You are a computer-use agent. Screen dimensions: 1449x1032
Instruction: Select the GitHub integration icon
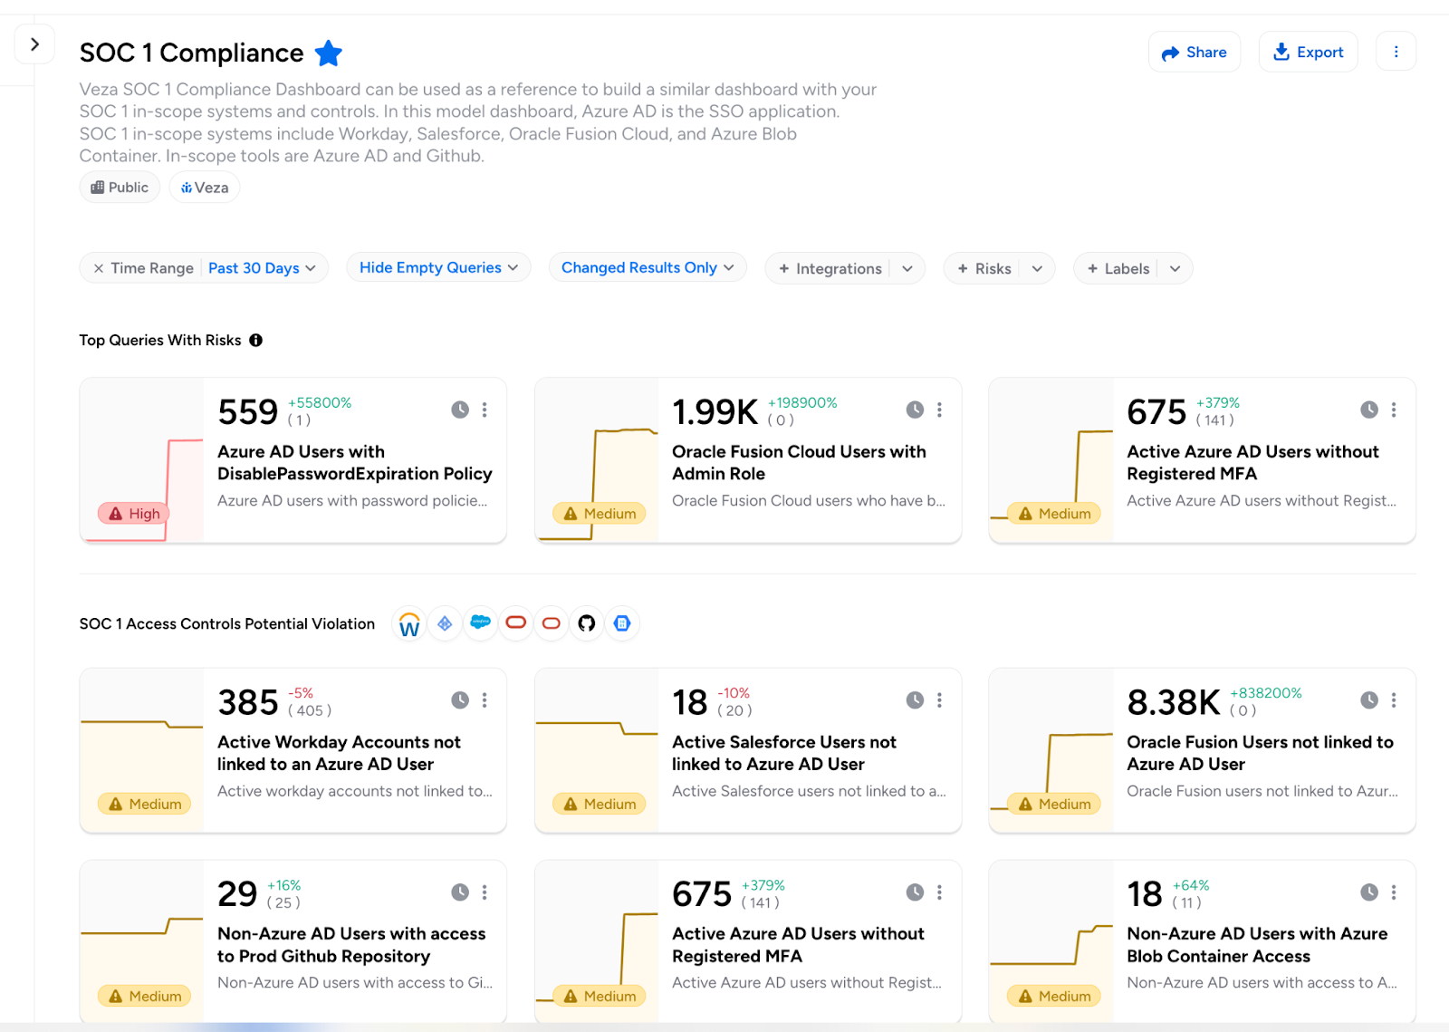click(x=587, y=623)
